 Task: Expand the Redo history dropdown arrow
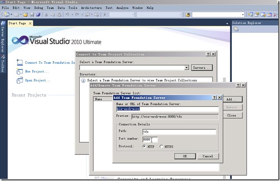(82, 15)
